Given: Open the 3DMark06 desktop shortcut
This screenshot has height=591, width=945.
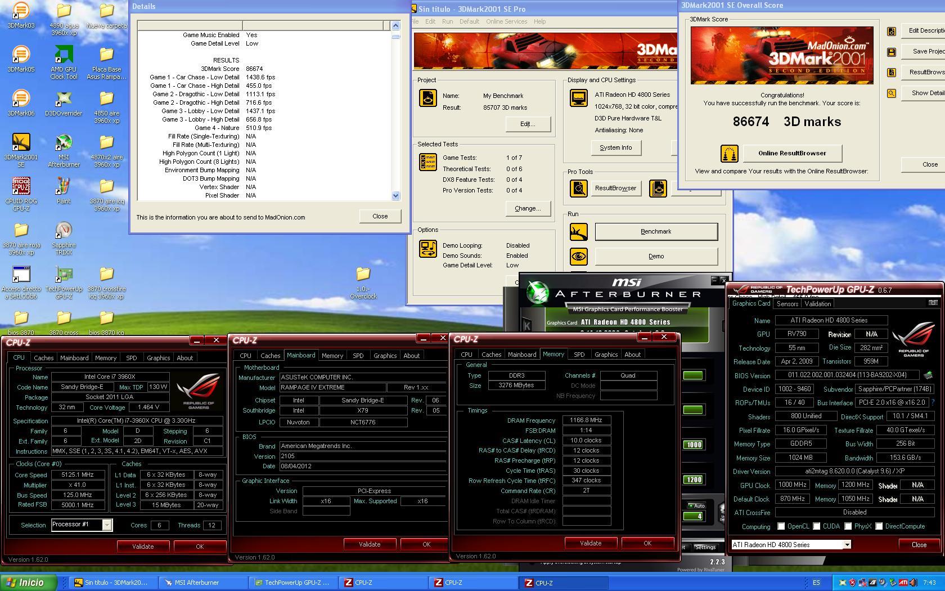Looking at the screenshot, I should 20,103.
